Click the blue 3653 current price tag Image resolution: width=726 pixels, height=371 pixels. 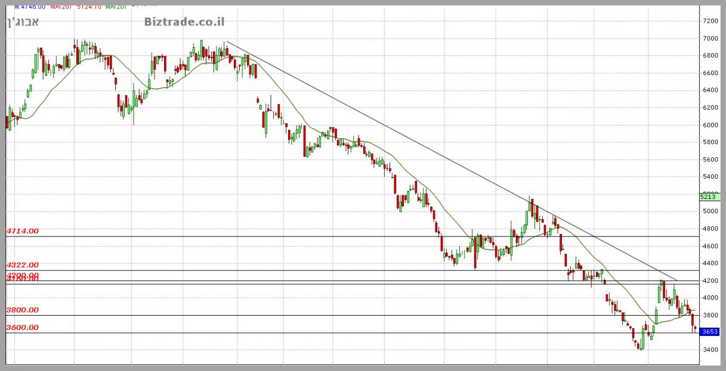point(710,332)
